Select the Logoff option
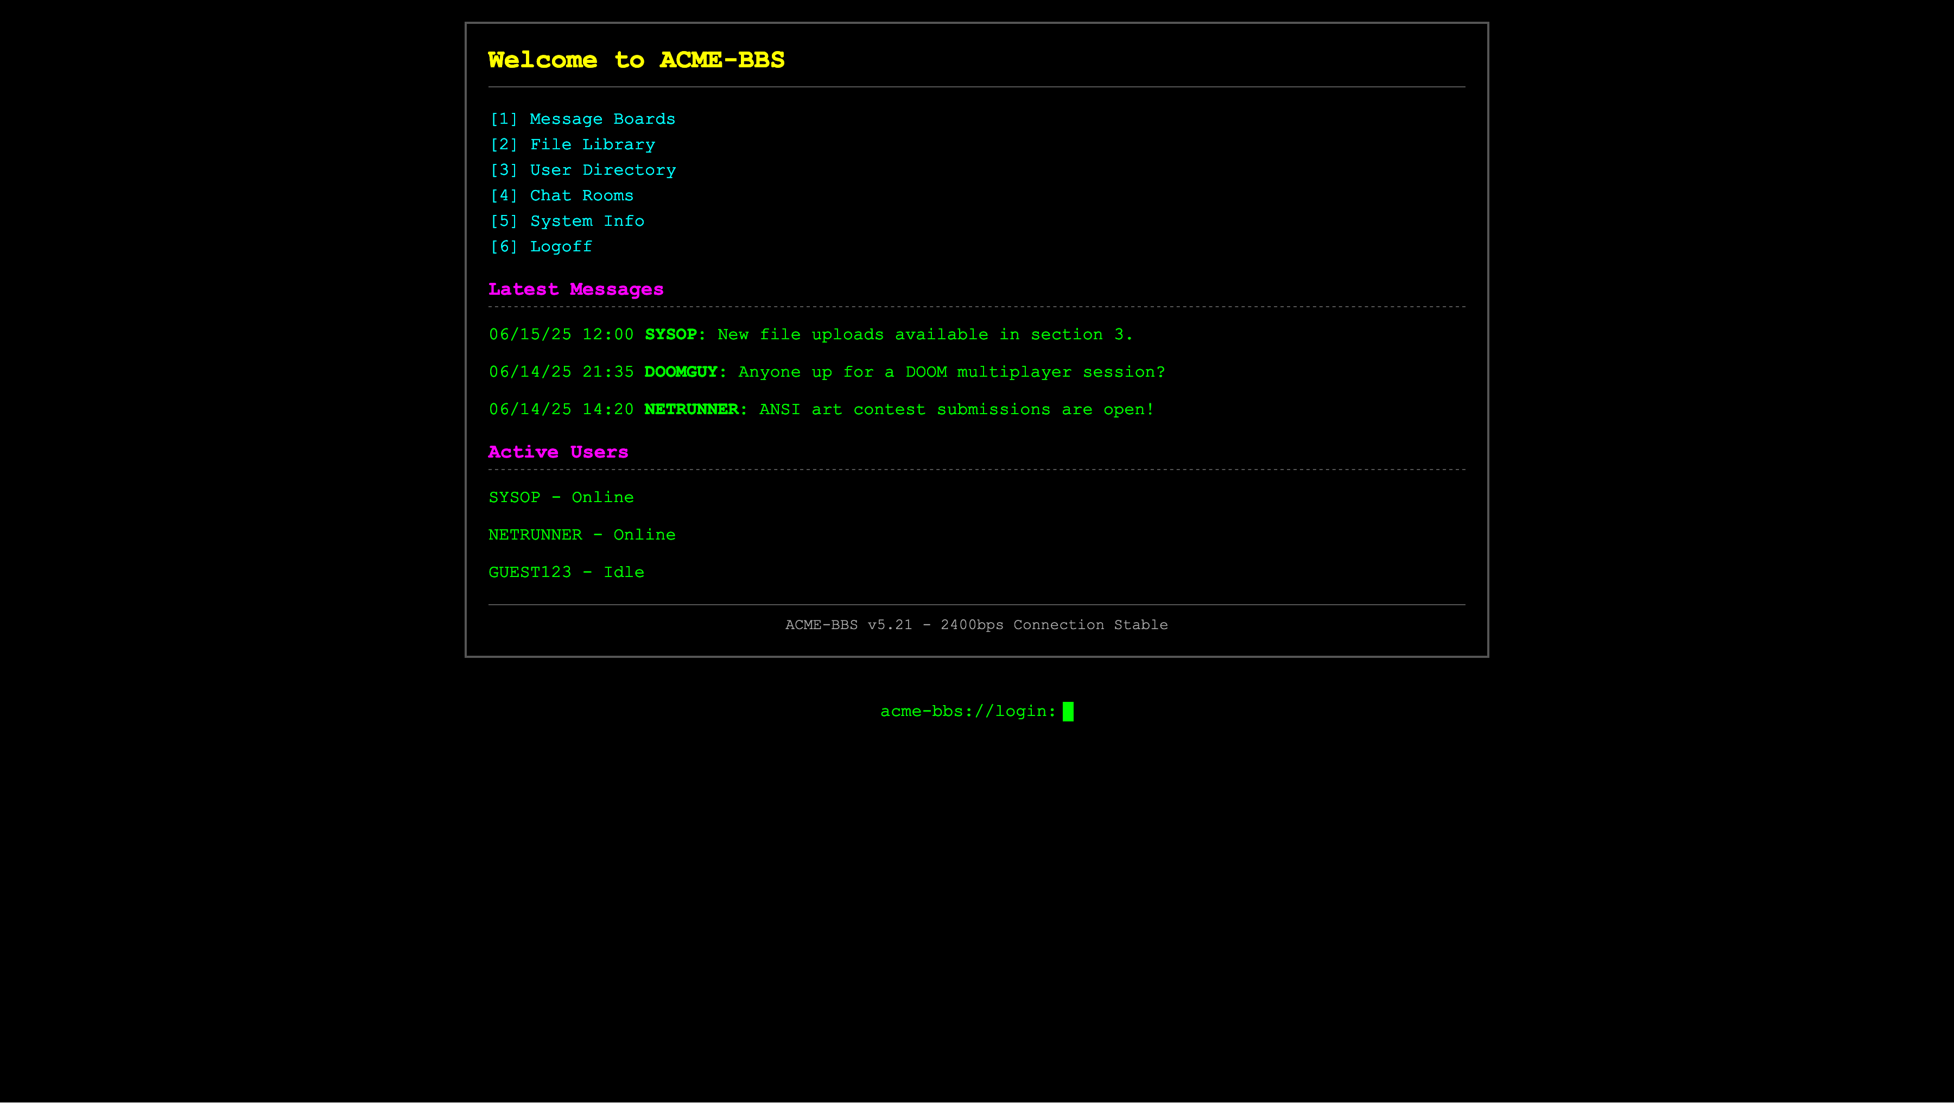Screen dimensions: 1954x1103 540,246
